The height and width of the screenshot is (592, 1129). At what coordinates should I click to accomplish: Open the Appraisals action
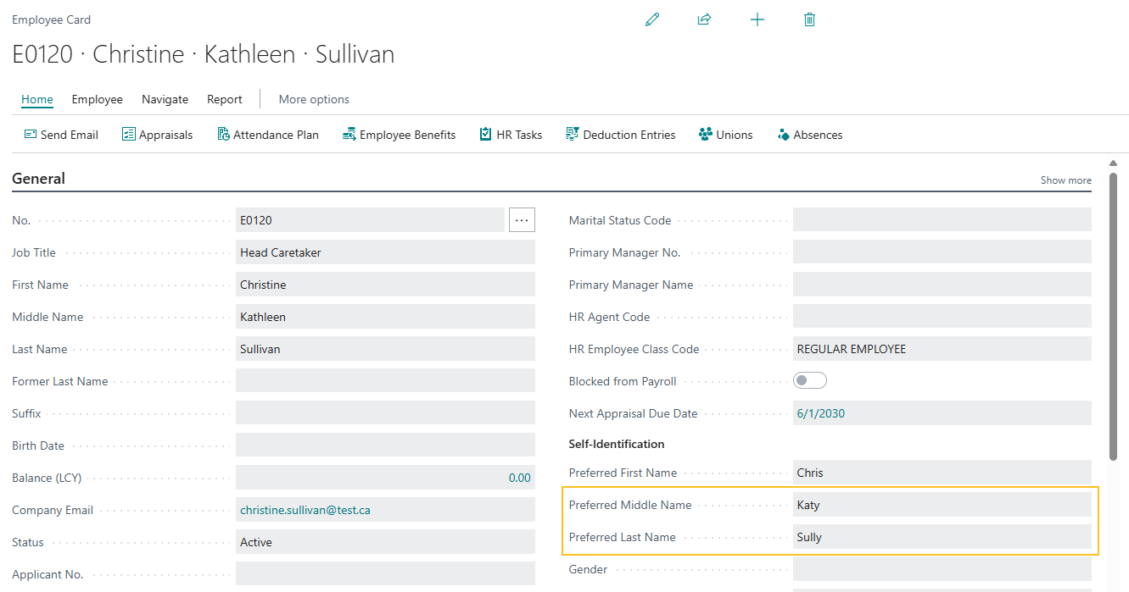[130, 134]
